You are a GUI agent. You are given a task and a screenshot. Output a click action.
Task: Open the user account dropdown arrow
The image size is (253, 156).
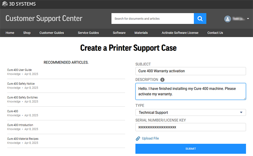pos(248,19)
